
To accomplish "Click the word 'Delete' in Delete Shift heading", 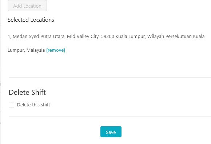I will point(19,92).
